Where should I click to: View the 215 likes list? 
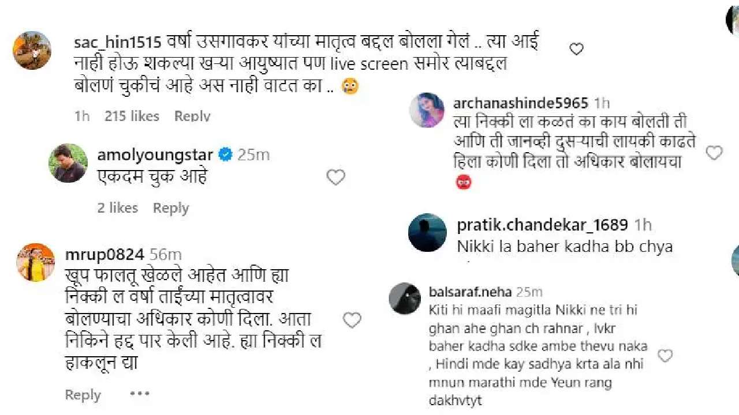[x=132, y=116]
